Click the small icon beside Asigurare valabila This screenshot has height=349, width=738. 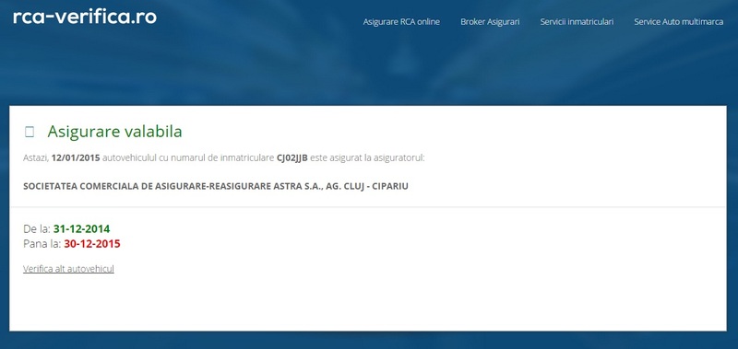(30, 132)
